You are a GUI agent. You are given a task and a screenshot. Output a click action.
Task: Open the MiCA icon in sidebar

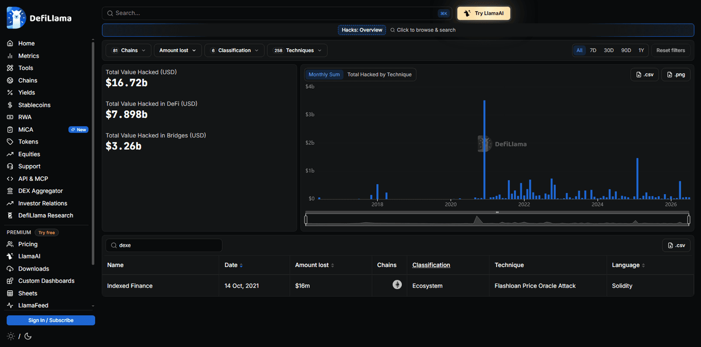point(10,129)
